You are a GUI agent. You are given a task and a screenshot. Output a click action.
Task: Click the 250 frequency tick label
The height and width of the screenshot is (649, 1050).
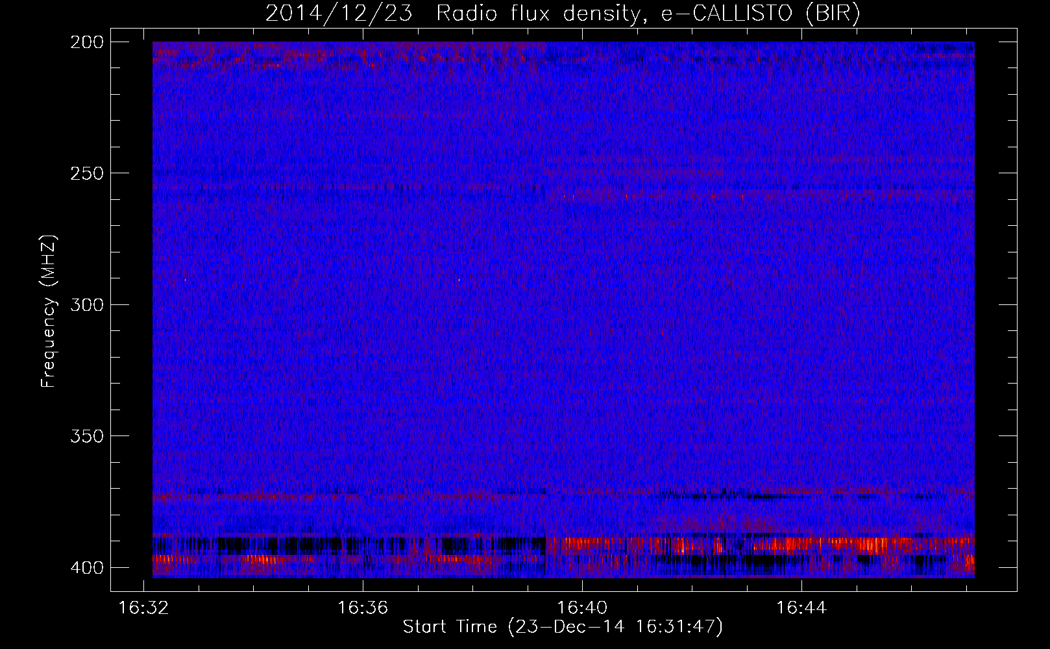(x=87, y=173)
